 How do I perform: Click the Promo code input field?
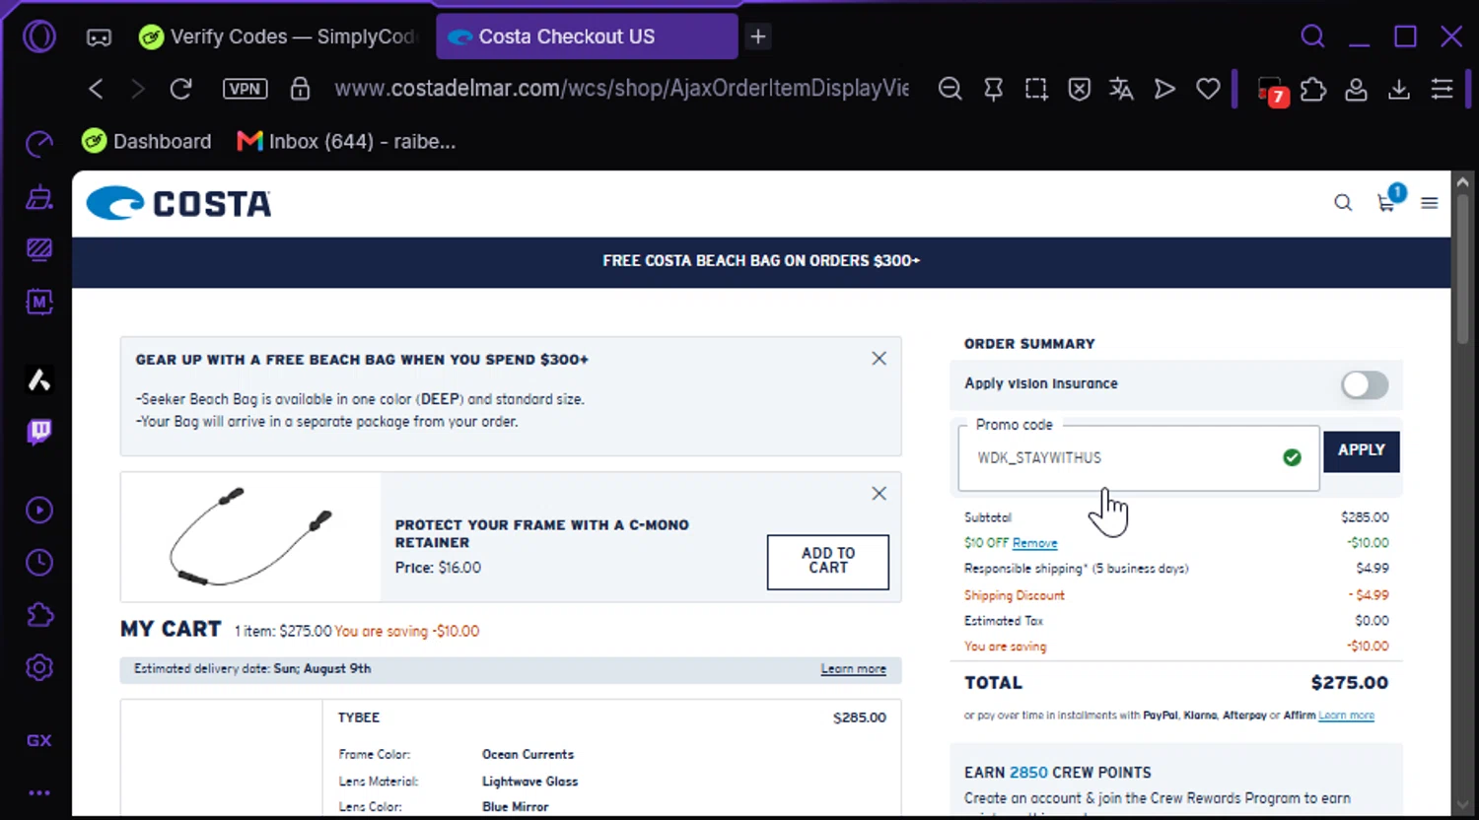[x=1139, y=458]
